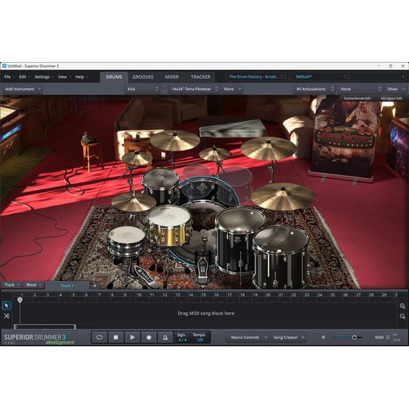Open the Block menu button
The width and height of the screenshot is (409, 409).
[x=34, y=285]
